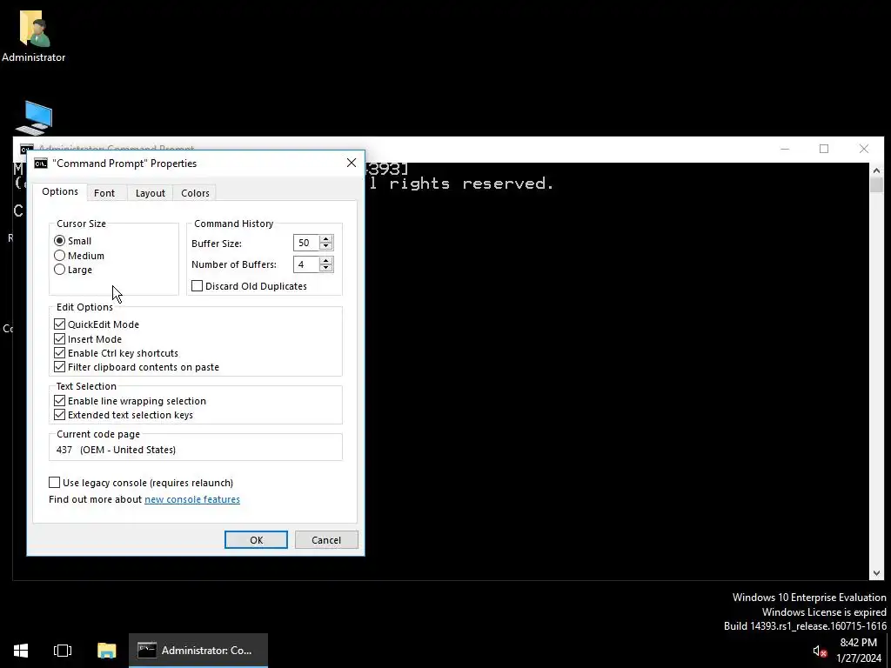
Task: Click the Command Prompt scrollbar down arrow
Action: click(x=876, y=573)
